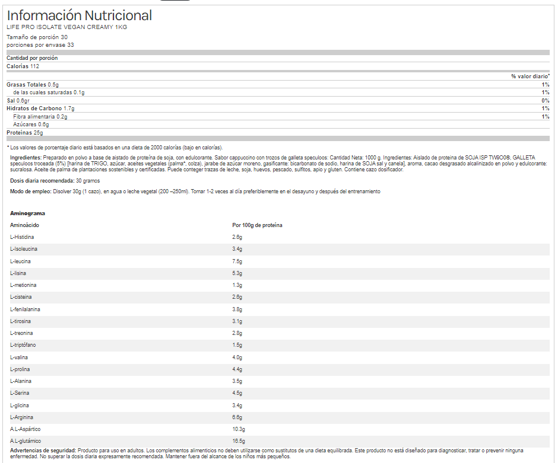Click the 'Grasas Totales 0.5g' row
Viewport: 558px width, 463px height.
(x=32, y=85)
